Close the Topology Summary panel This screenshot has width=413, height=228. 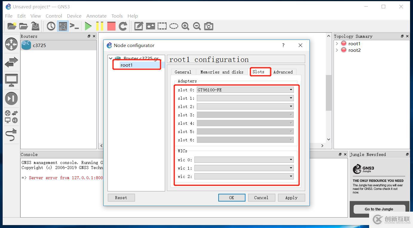point(407,36)
